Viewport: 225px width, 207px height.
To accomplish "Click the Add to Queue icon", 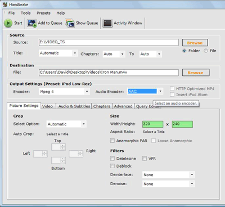I will 31,23.
